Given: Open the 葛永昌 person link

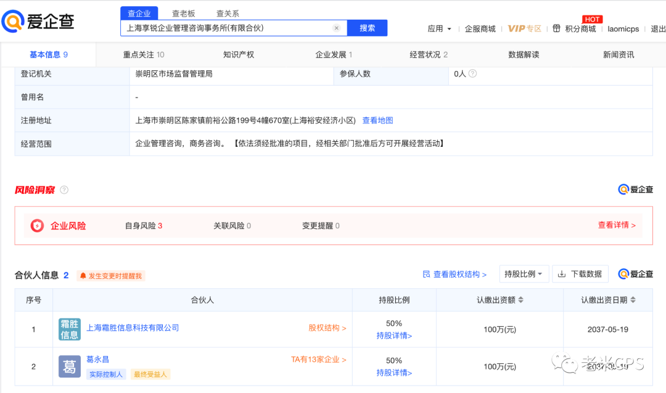Looking at the screenshot, I should pos(97,360).
